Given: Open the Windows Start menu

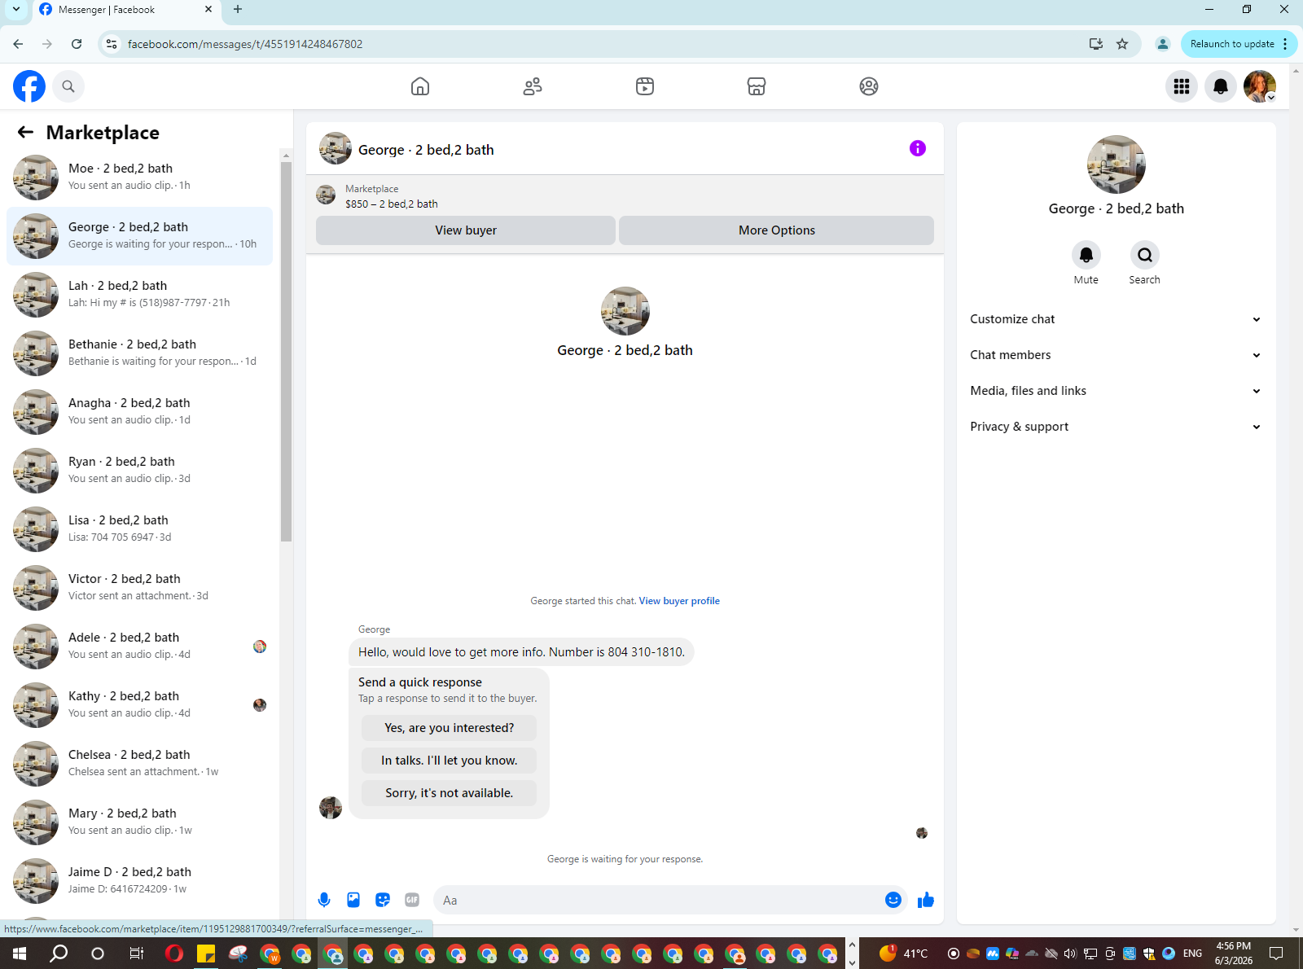Looking at the screenshot, I should (x=20, y=954).
